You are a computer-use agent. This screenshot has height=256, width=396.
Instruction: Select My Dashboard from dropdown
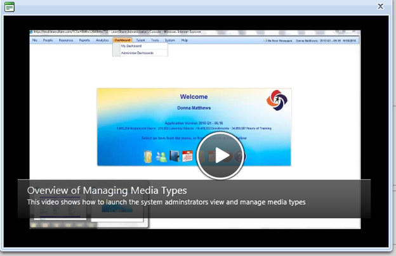(x=131, y=46)
